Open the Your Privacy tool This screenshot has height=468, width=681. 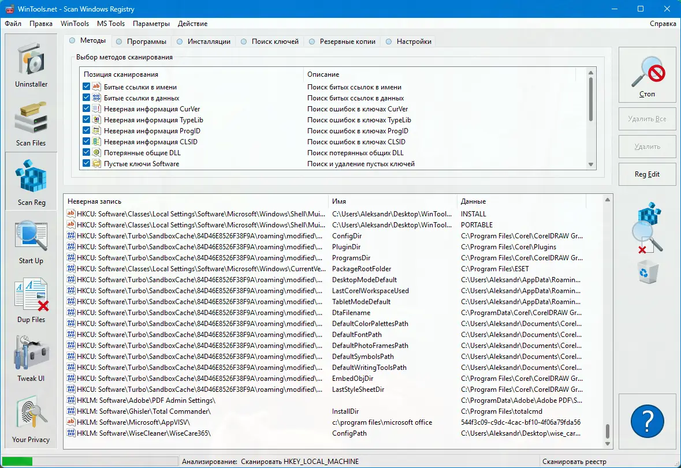pos(31,417)
